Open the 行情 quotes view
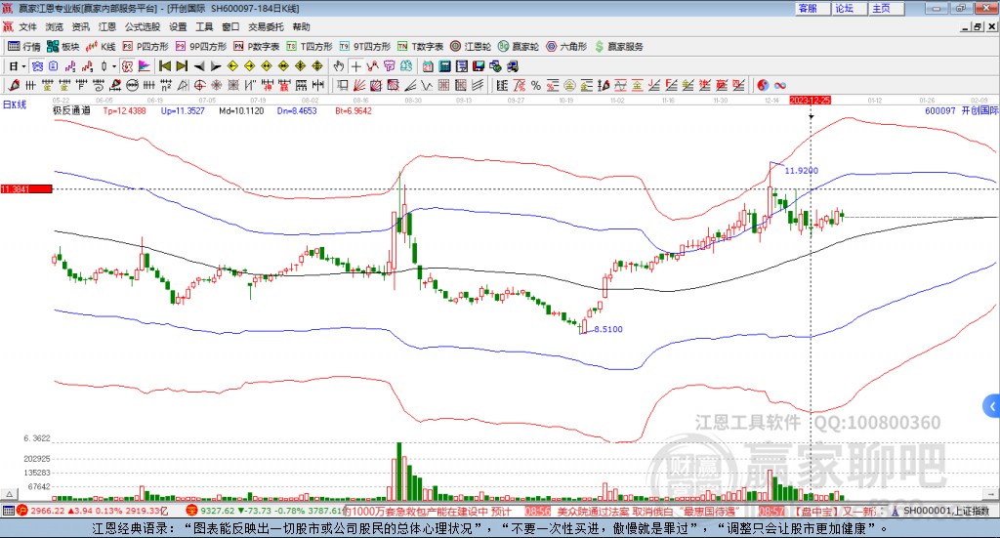Screen dimensions: 1000x538 point(23,47)
